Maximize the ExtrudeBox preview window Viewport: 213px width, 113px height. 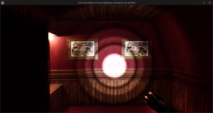tap(204, 3)
